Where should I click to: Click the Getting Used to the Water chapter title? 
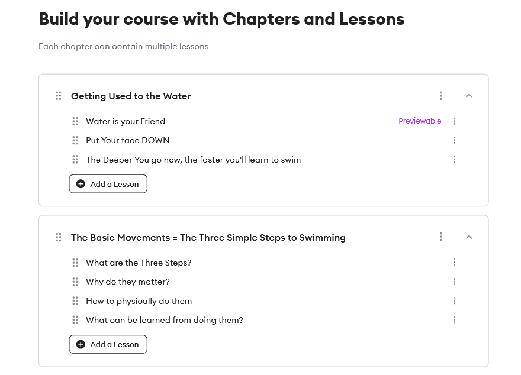[131, 96]
